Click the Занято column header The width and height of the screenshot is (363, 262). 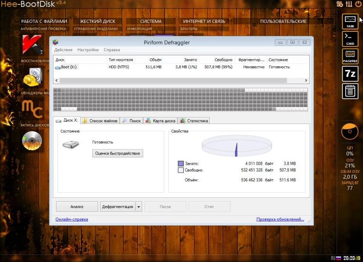click(182, 60)
